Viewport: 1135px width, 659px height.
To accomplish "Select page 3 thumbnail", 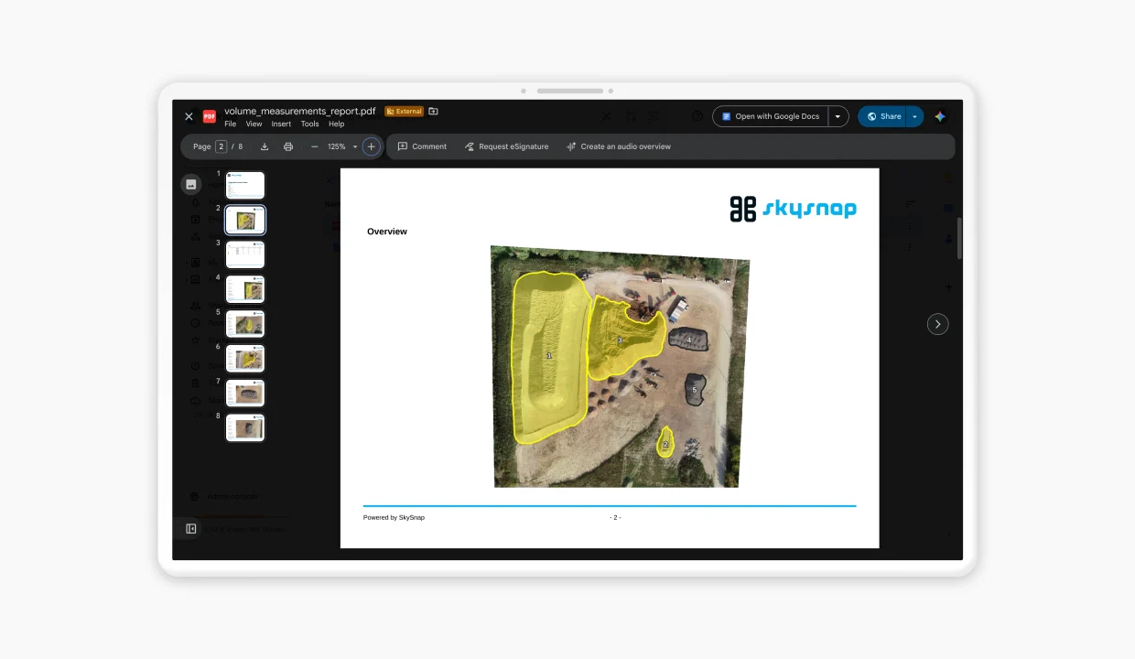I will tap(245, 254).
